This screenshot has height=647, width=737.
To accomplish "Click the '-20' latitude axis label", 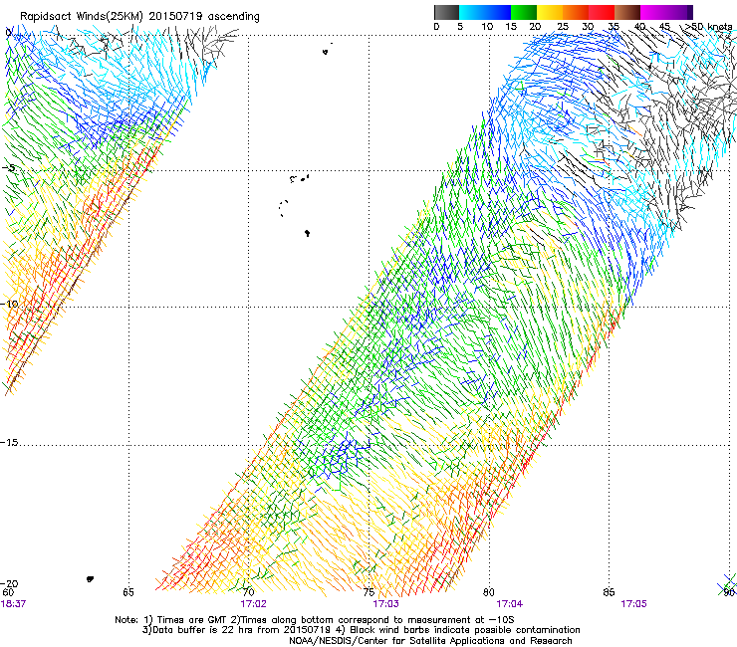I will pos(9,583).
